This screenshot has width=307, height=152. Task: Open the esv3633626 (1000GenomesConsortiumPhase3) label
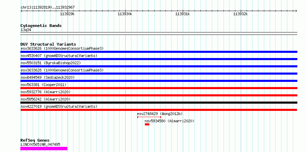62,48
